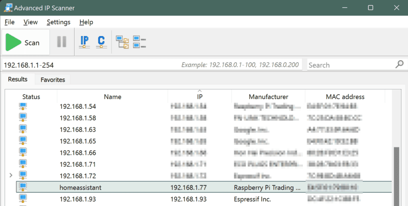This screenshot has height=206, width=408.
Task: Minimize the Advanced IP Scanner window
Action: [345, 8]
